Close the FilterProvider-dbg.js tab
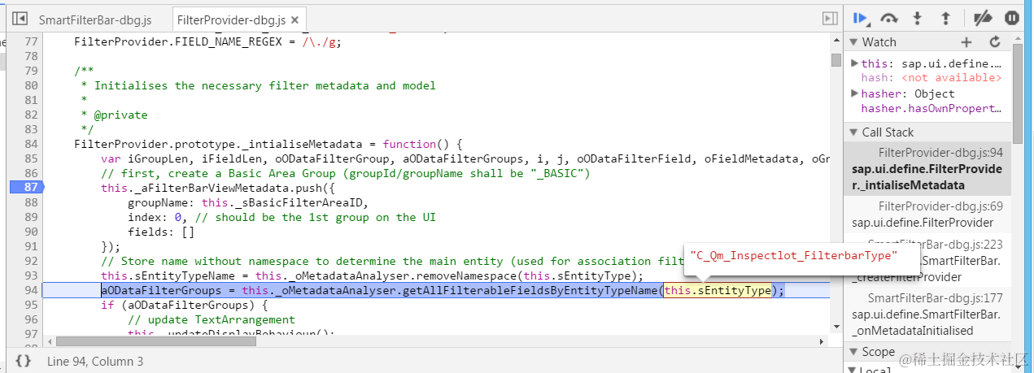This screenshot has width=1034, height=373. click(294, 20)
